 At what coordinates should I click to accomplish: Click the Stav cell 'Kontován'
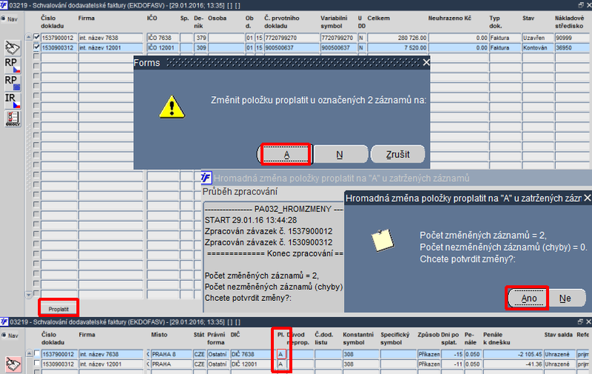(x=537, y=47)
